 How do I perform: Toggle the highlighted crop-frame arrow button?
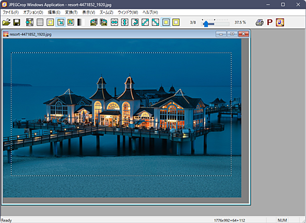pos(61,23)
